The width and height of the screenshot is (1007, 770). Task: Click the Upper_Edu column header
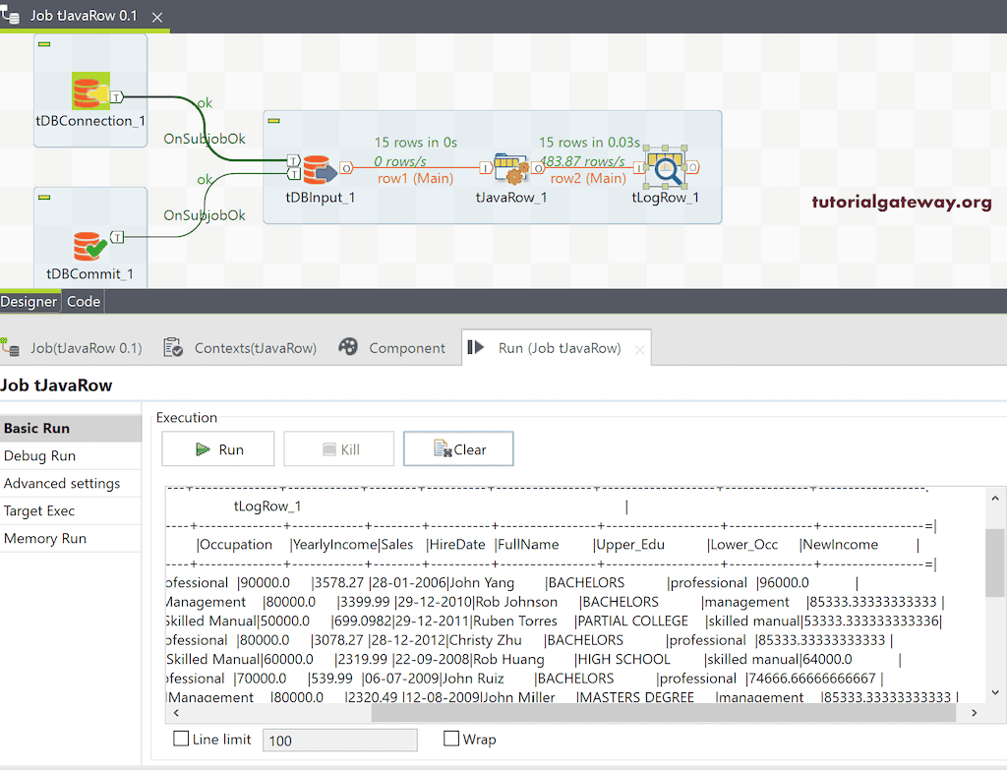click(x=630, y=545)
